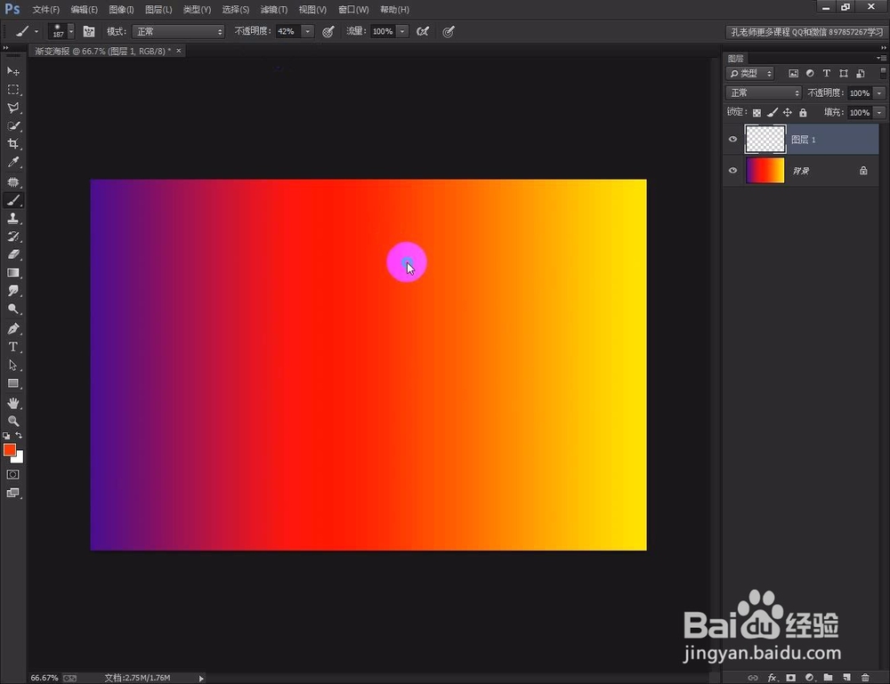Hide the 图层 1 layer
890x684 pixels.
click(x=732, y=139)
